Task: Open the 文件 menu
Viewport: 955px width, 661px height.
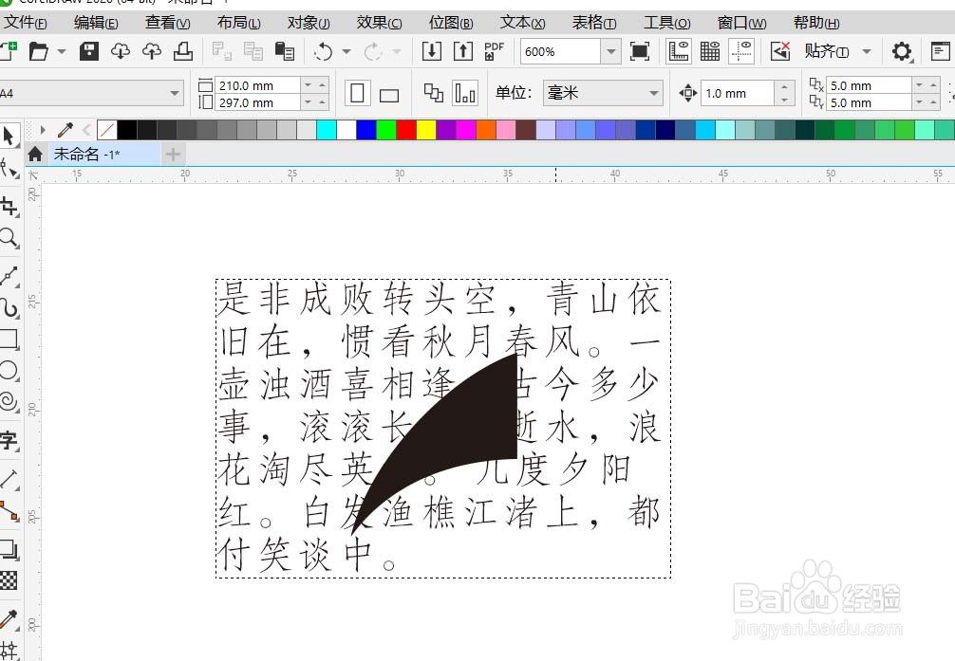Action: tap(25, 23)
